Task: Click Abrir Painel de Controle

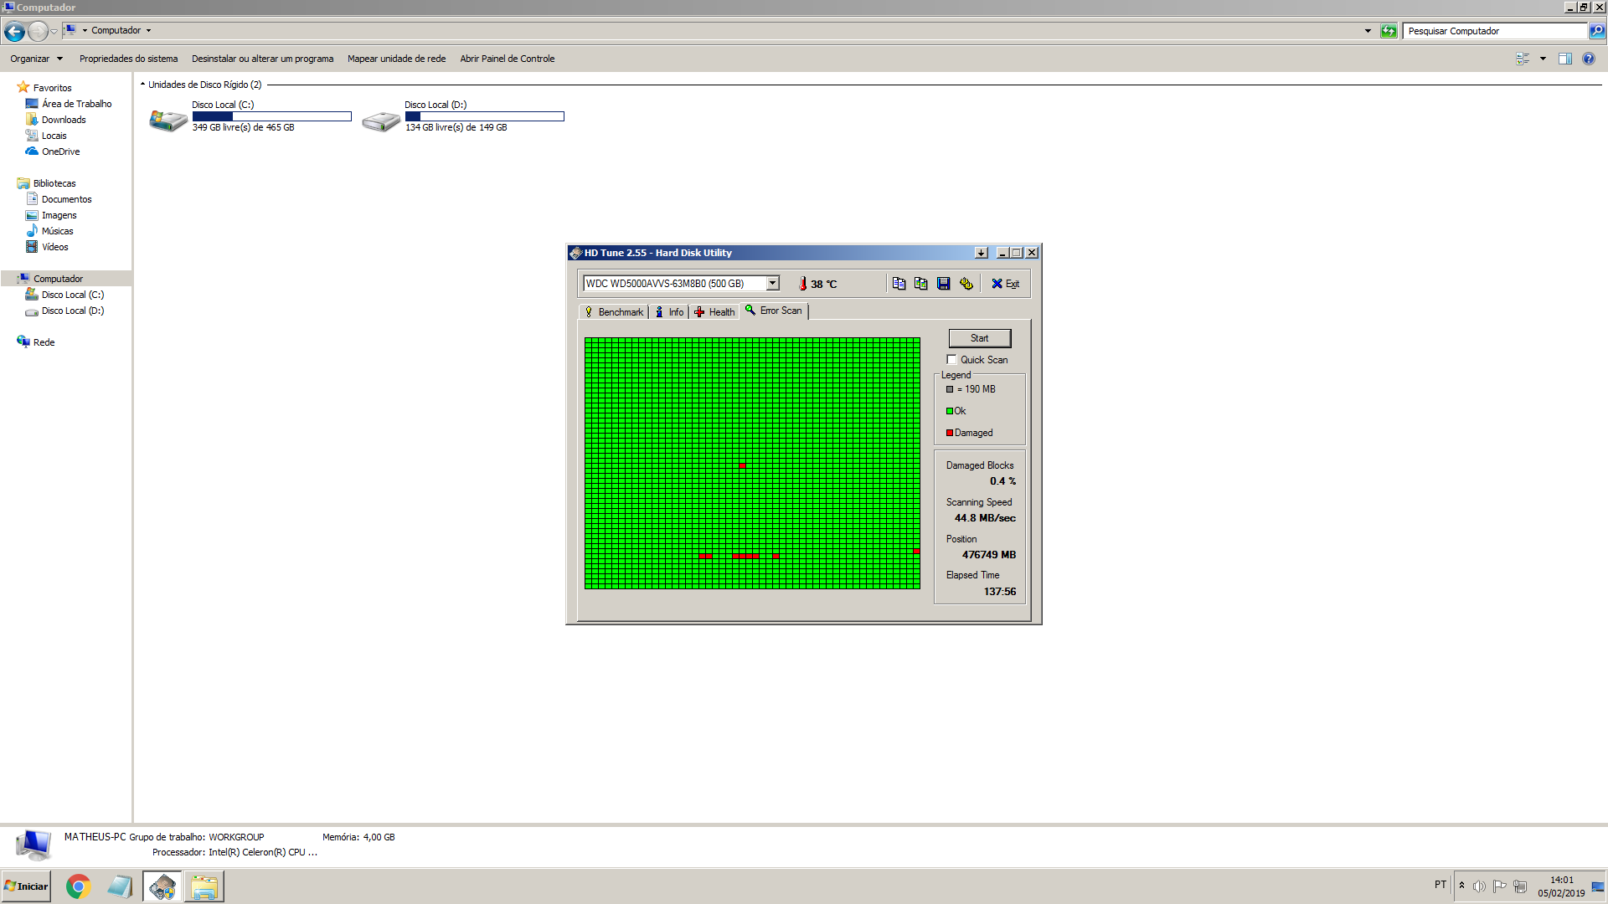Action: 507,59
